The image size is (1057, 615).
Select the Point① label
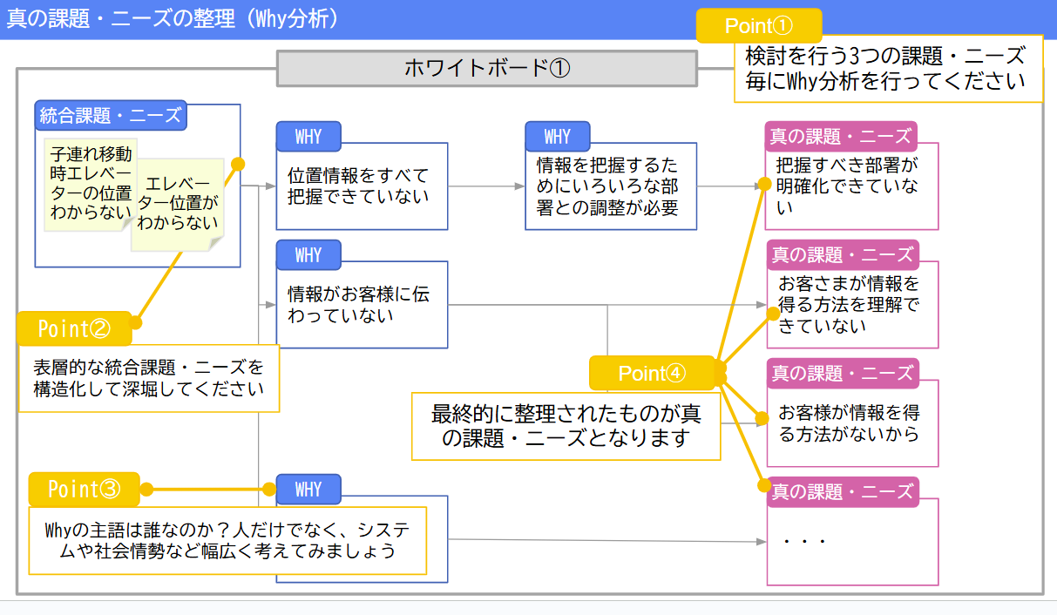[758, 26]
